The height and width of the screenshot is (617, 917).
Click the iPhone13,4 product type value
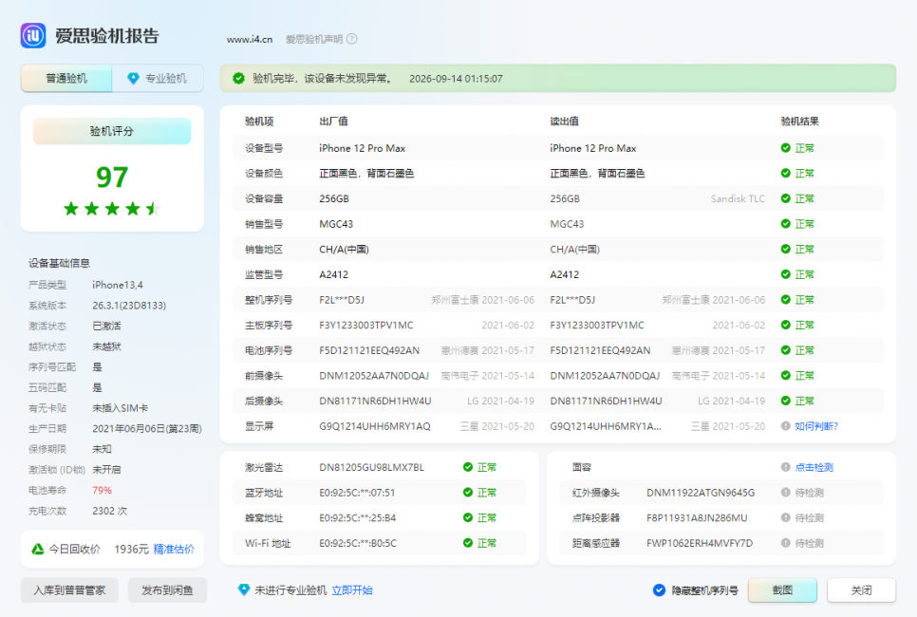tap(118, 285)
